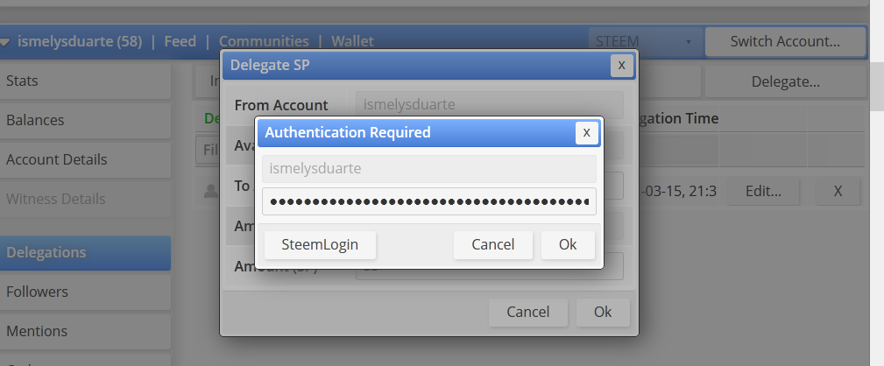The width and height of the screenshot is (884, 366).
Task: Open the Stats sidebar section
Action: pyautogui.click(x=85, y=81)
